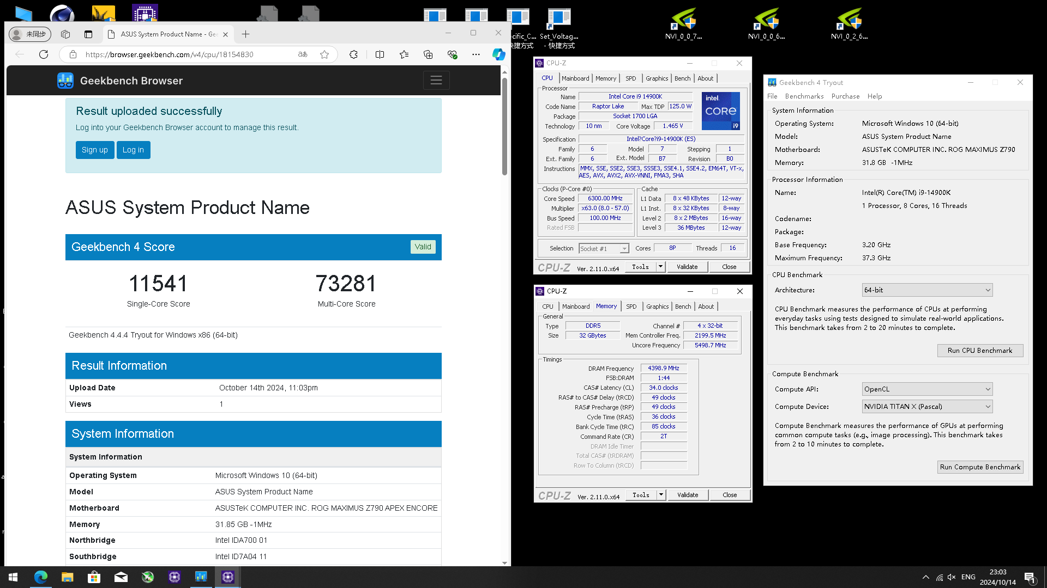This screenshot has height=588, width=1047.
Task: Open Edge browser essentials heart icon
Action: 452,54
